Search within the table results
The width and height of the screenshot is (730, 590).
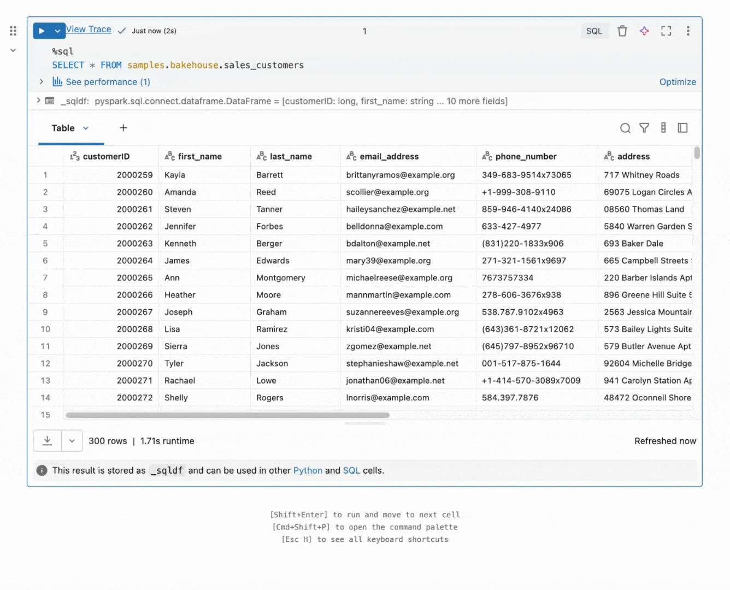tap(625, 128)
